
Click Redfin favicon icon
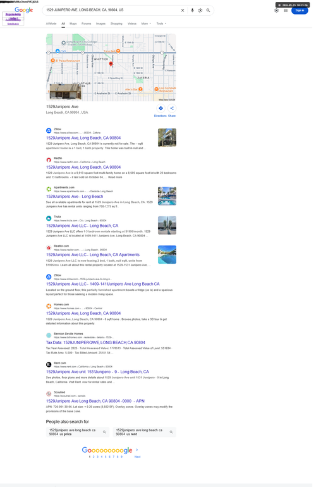[x=49, y=160]
